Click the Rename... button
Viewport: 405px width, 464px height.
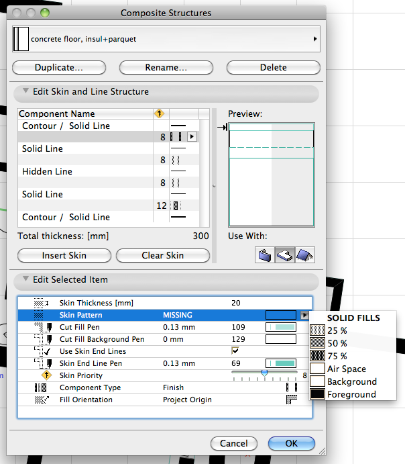166,67
